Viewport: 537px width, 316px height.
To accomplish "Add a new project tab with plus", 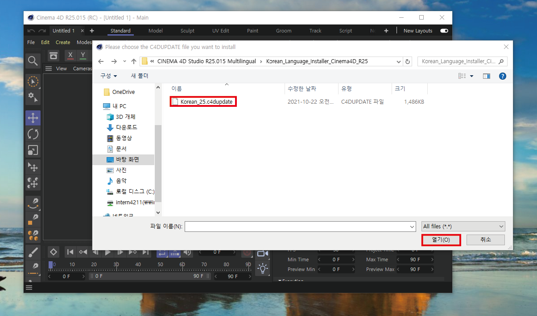I will point(92,31).
